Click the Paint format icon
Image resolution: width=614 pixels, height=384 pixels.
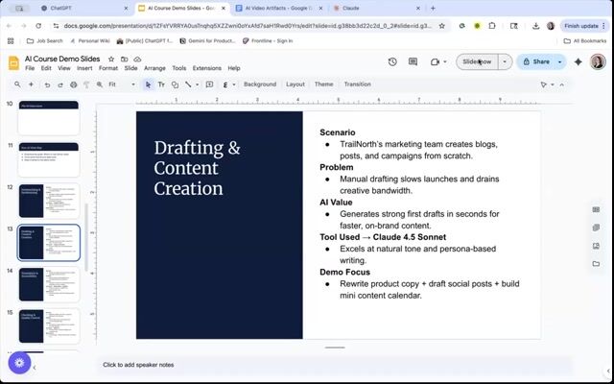(86, 84)
